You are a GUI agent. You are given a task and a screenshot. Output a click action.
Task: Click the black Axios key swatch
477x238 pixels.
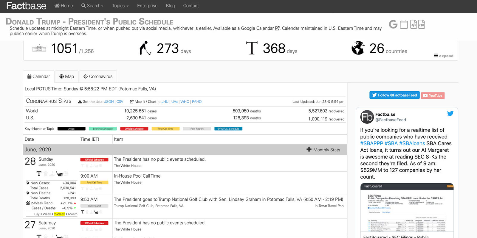pos(72,129)
